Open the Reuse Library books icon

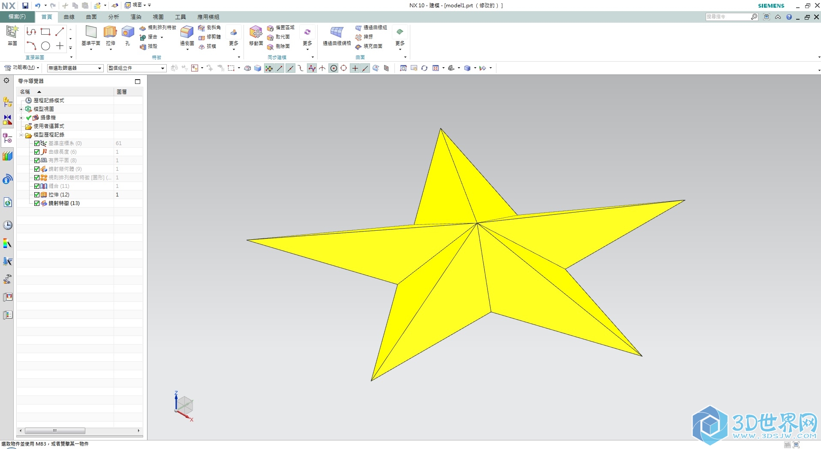[8, 156]
